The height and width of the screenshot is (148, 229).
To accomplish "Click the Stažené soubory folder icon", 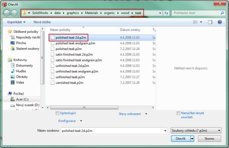I will pos(13,48).
